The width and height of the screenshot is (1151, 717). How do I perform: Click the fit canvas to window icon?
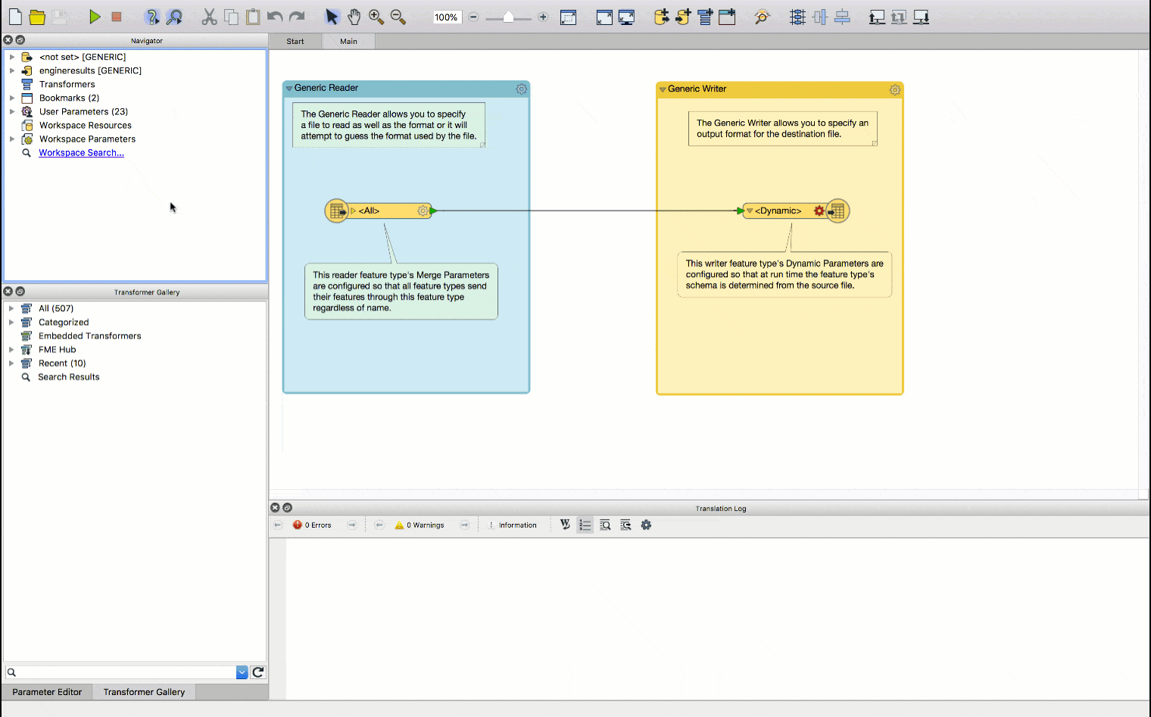pos(604,17)
